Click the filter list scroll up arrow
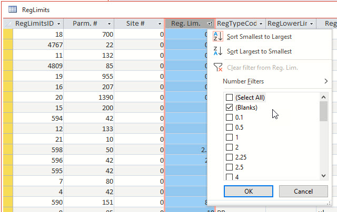This screenshot has width=337, height=212. point(323,97)
